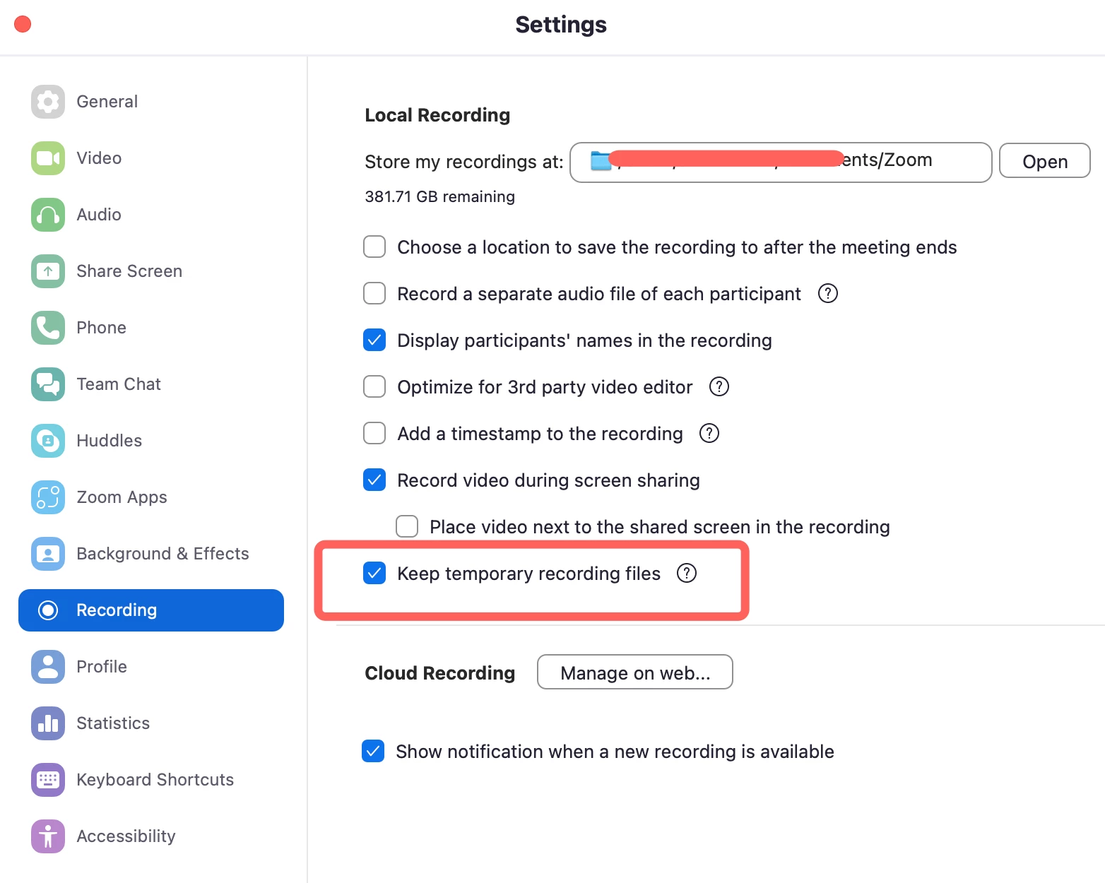Click the Store my recordings at label
This screenshot has height=883, width=1105.
coord(463,162)
